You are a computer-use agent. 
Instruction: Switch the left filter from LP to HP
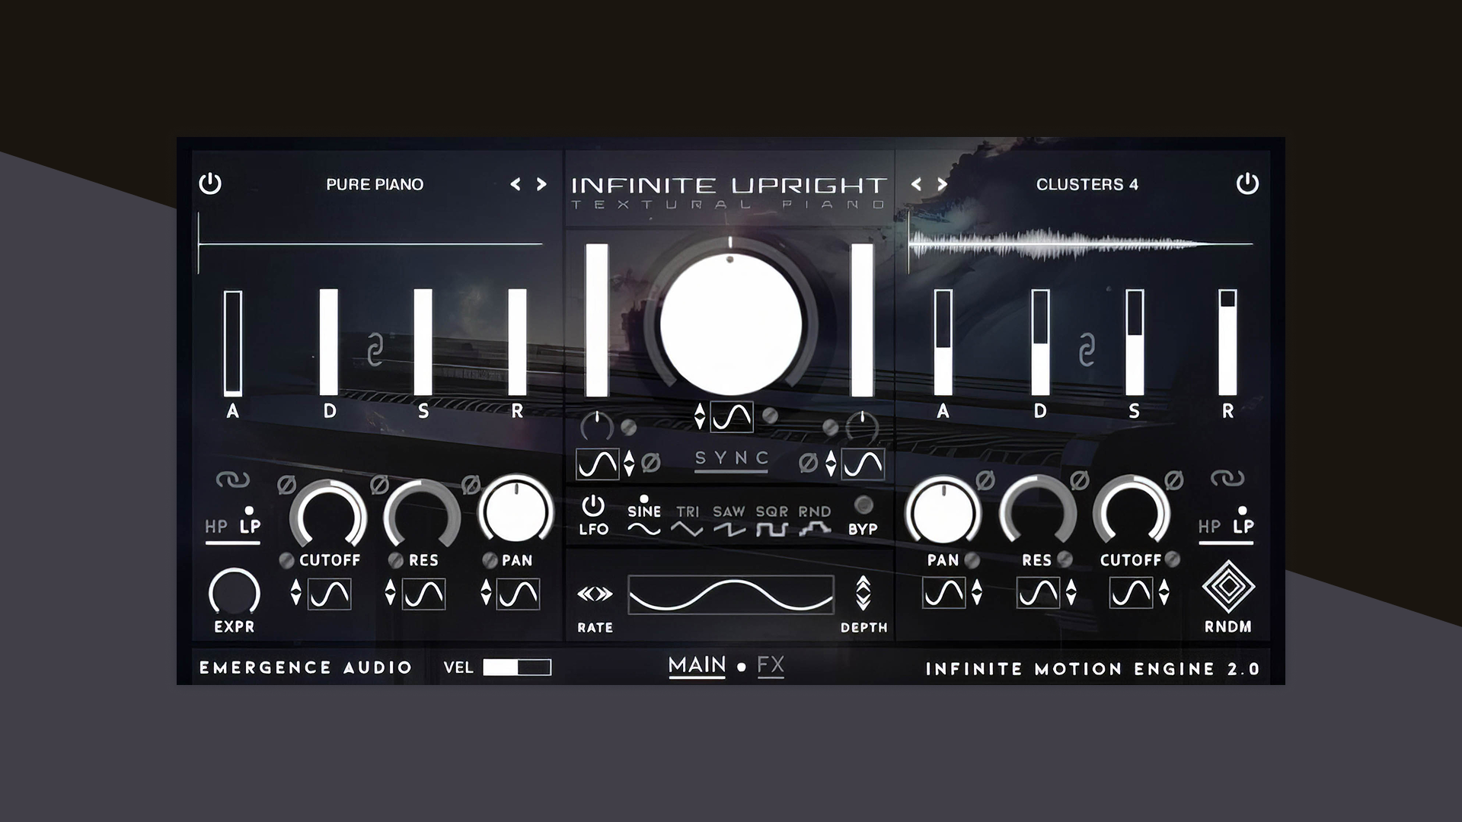(215, 526)
